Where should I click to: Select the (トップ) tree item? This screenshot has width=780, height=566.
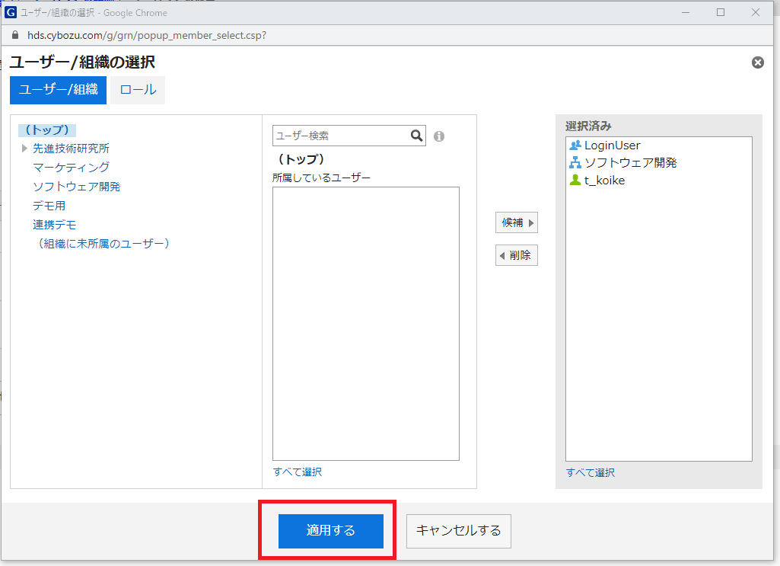[48, 130]
